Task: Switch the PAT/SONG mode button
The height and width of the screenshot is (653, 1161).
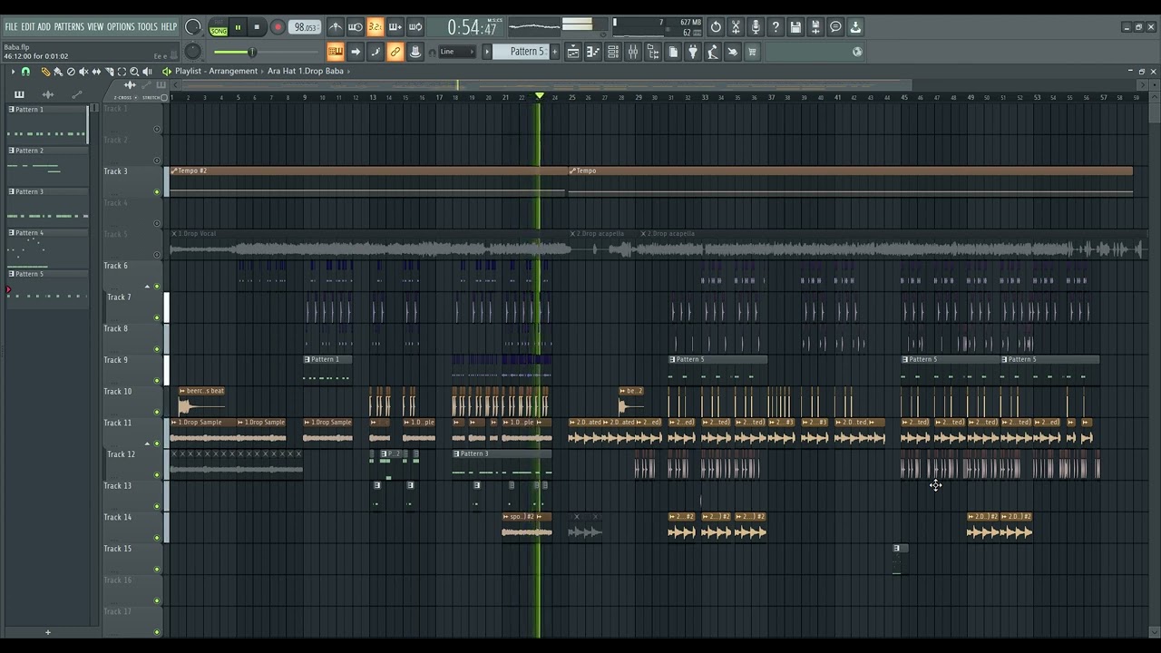Action: click(x=219, y=27)
